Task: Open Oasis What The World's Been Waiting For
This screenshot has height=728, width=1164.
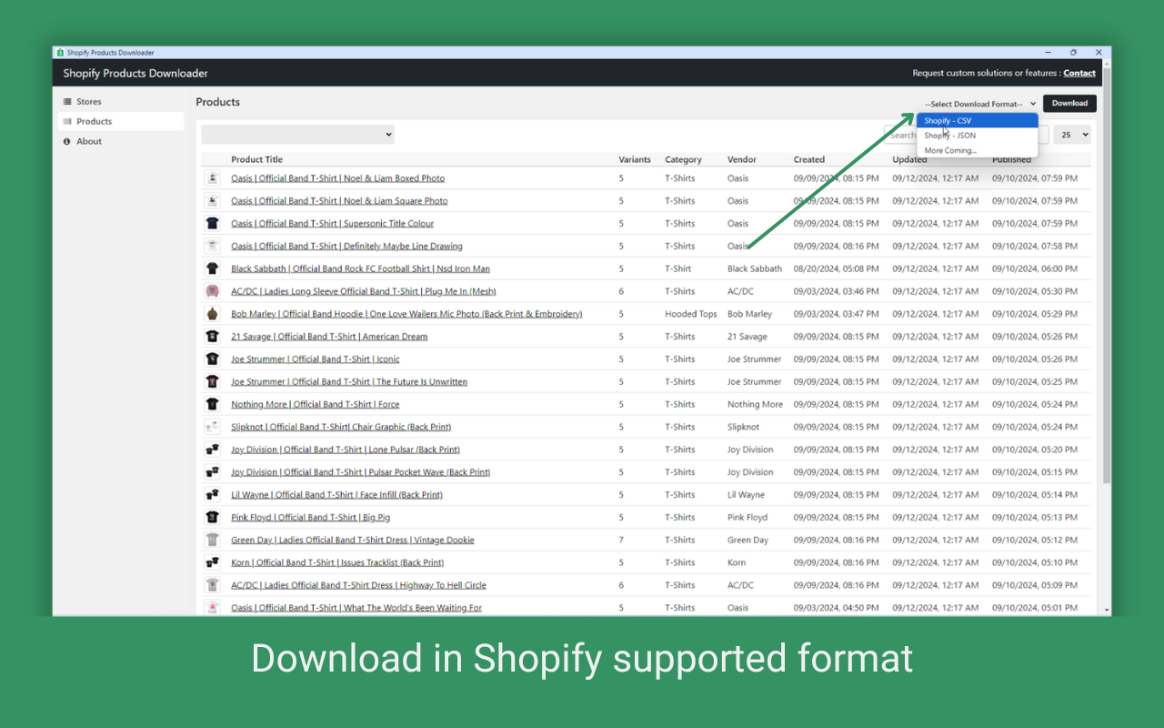Action: tap(356, 608)
